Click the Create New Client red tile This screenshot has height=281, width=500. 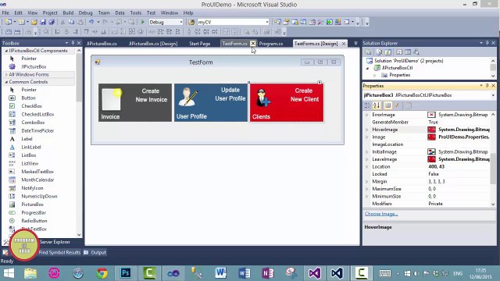click(287, 102)
